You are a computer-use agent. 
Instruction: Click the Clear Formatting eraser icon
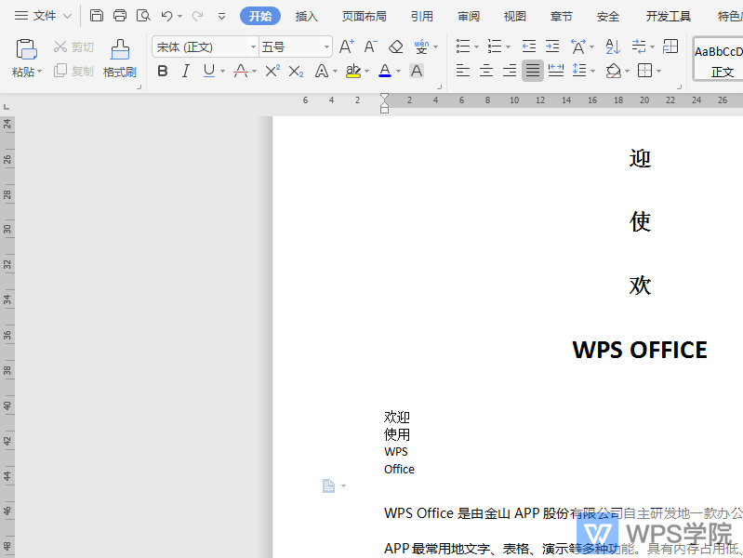coord(396,46)
